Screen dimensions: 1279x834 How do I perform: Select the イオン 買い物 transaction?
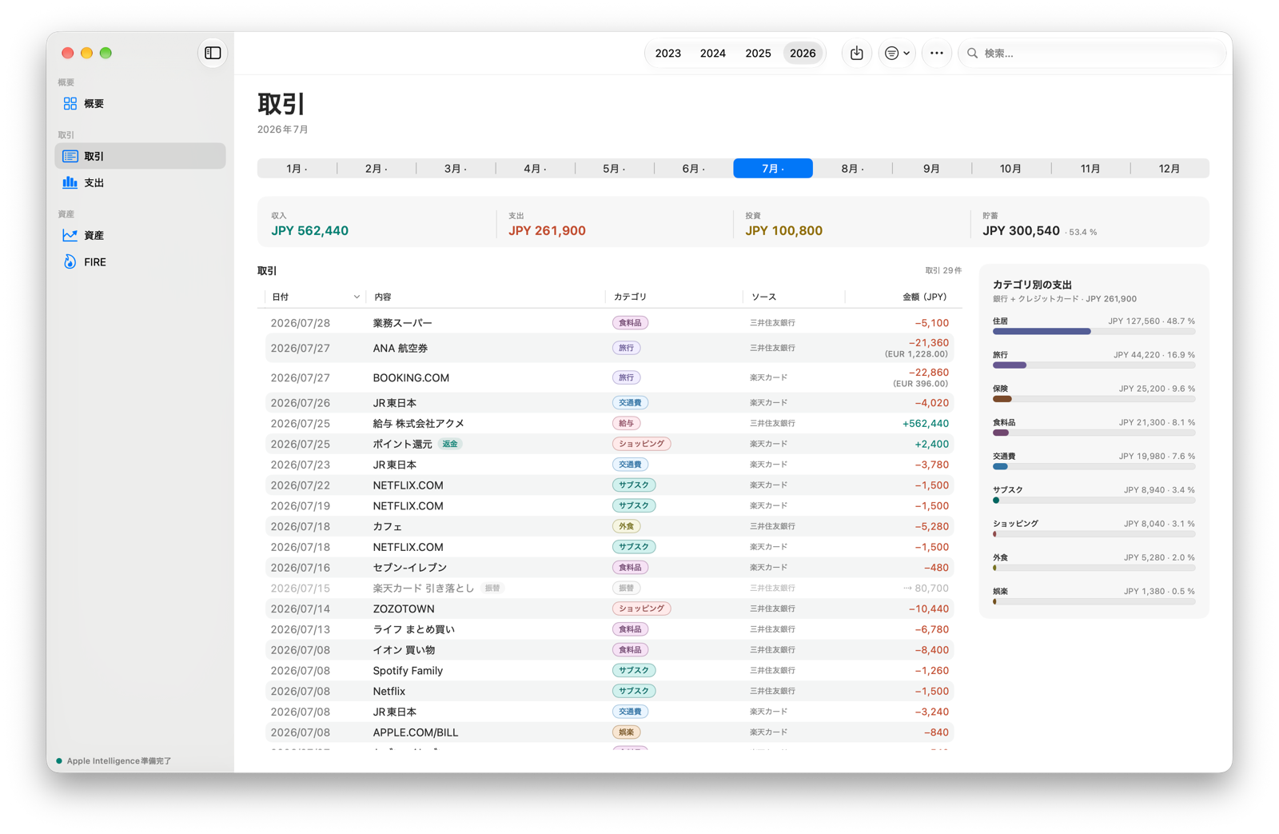[x=610, y=650]
